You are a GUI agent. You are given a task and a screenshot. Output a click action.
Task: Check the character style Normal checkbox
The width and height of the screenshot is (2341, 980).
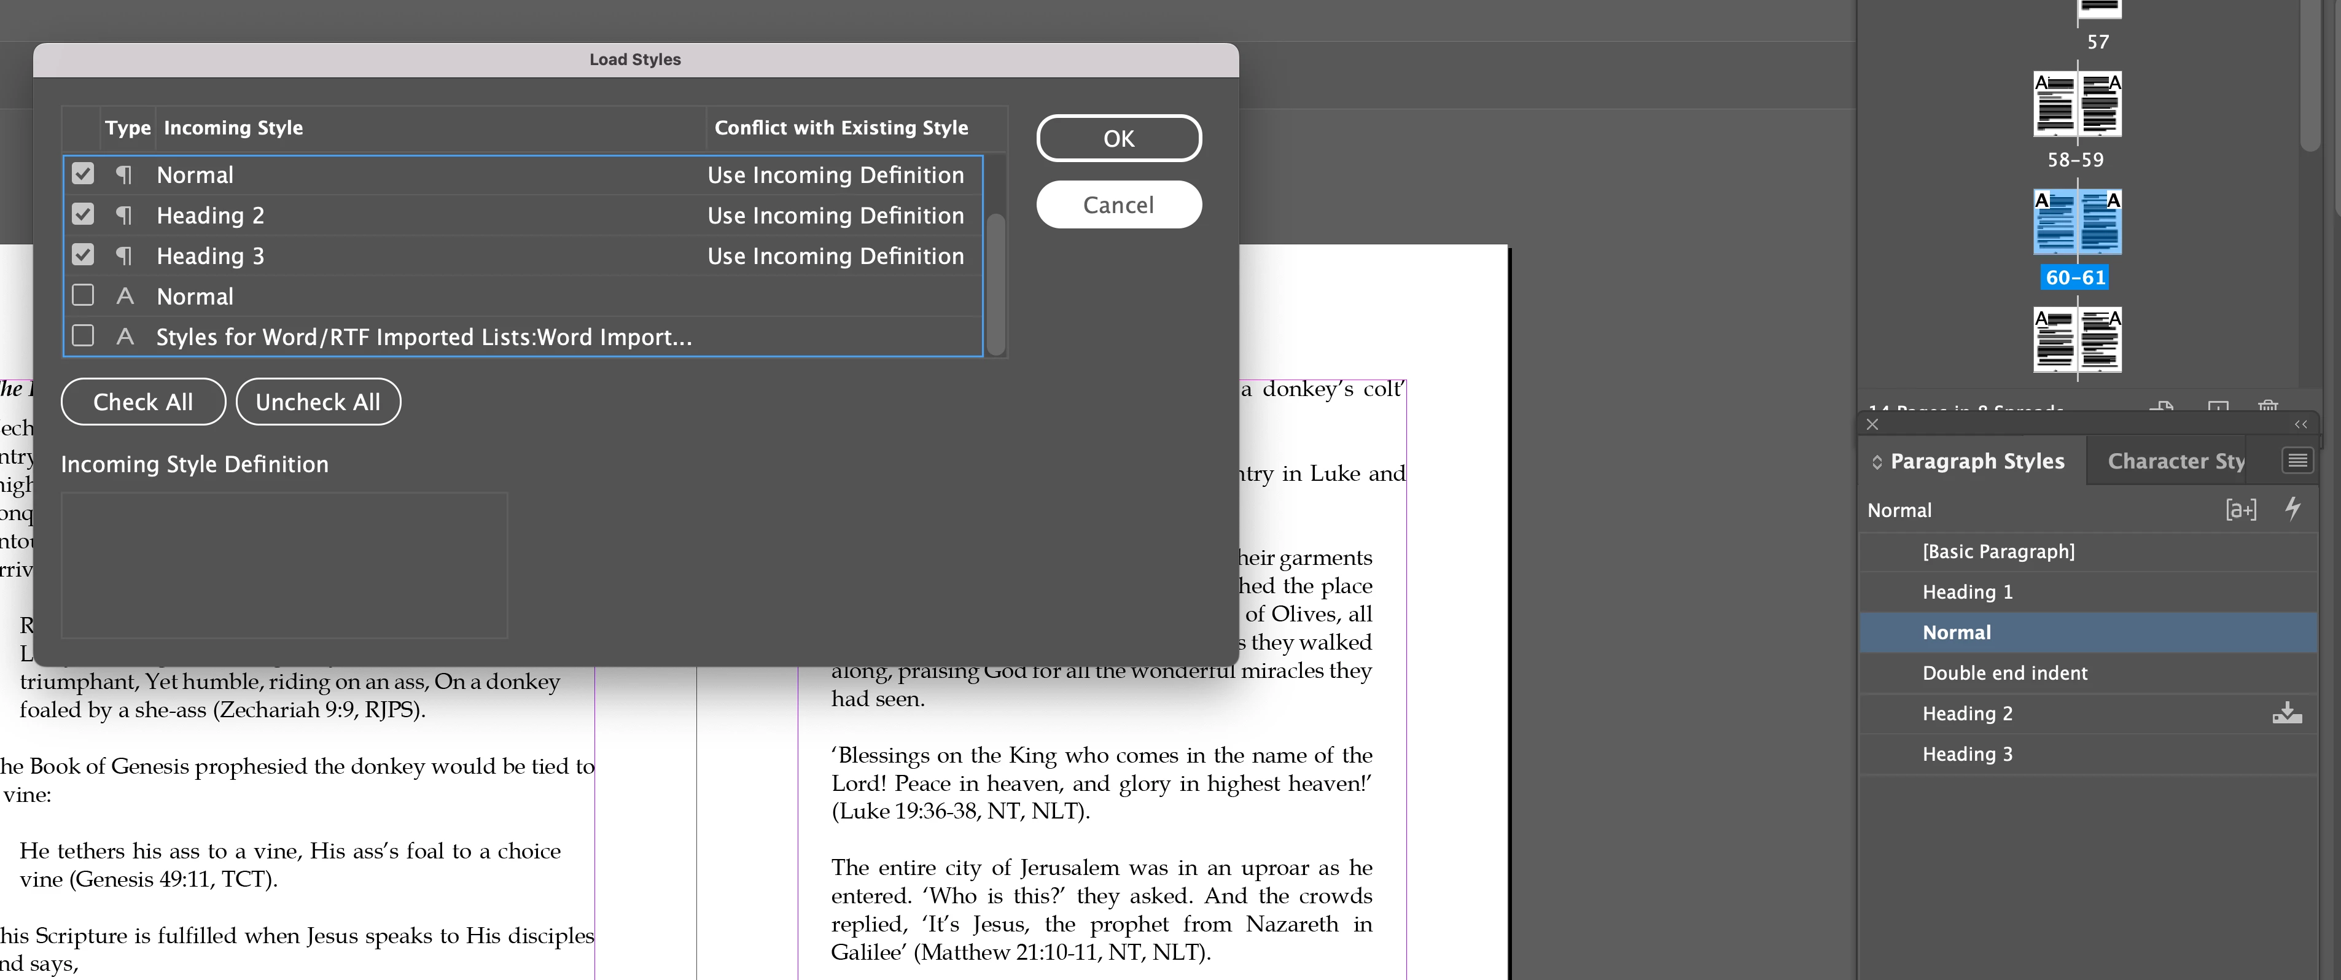pos(83,295)
